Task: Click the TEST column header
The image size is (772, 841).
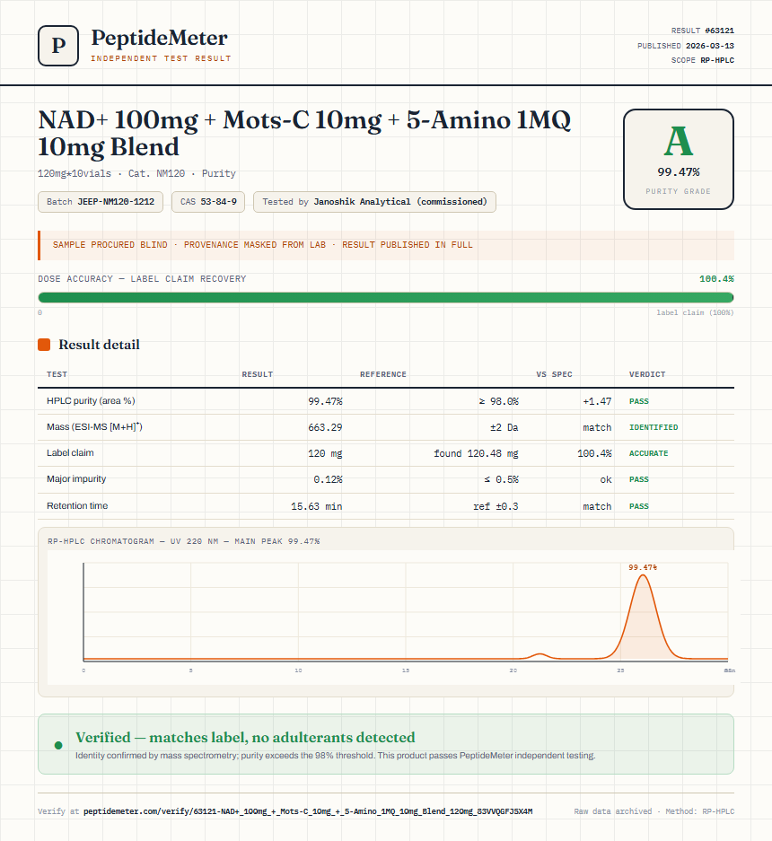Action: 57,374
